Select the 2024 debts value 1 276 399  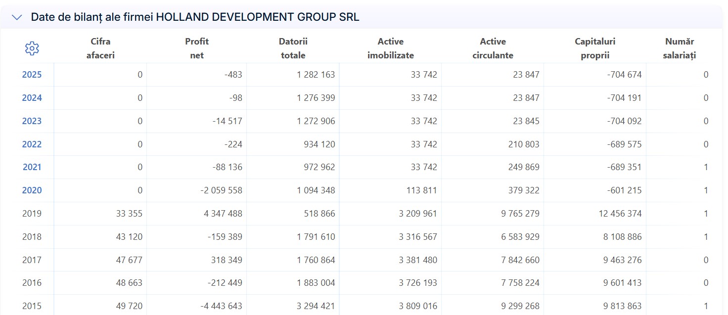click(316, 98)
